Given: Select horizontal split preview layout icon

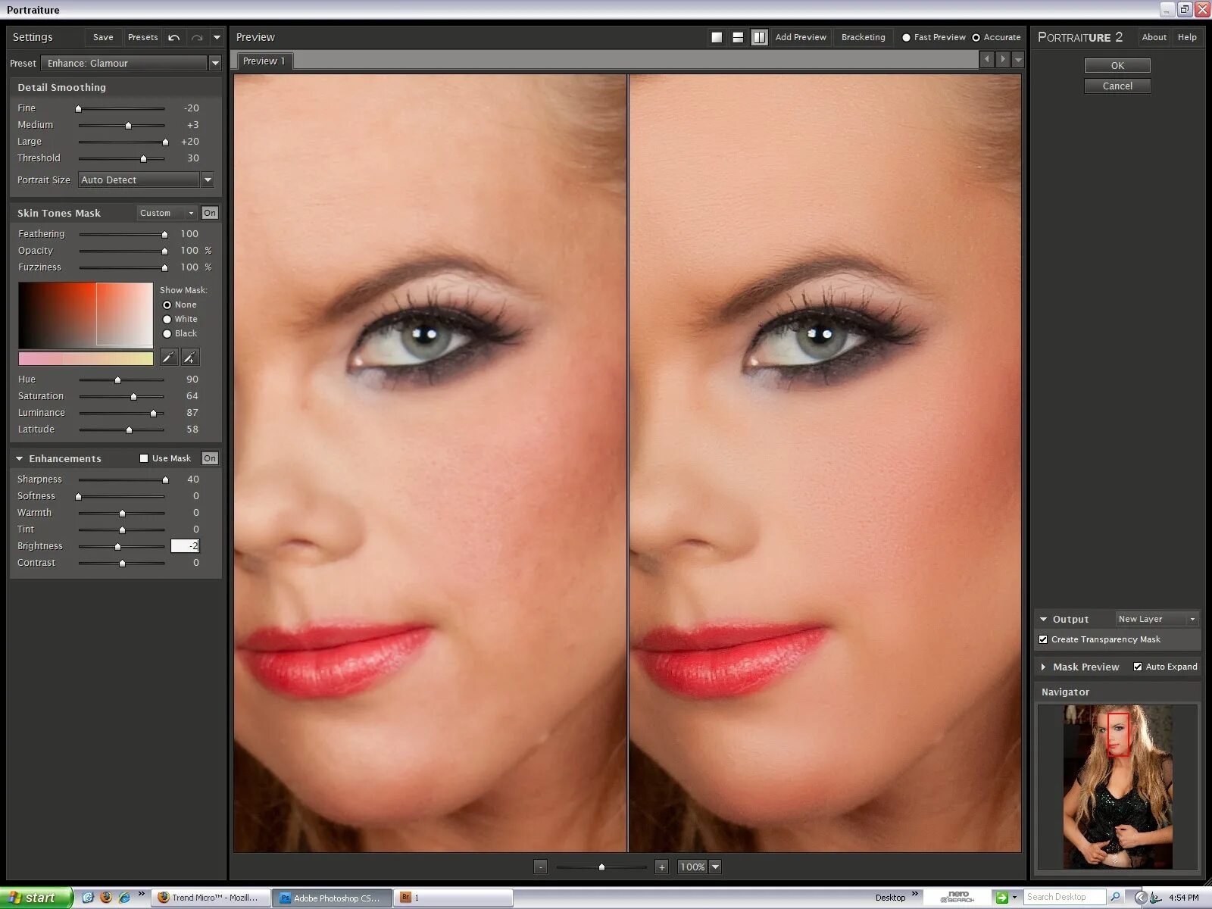Looking at the screenshot, I should tap(738, 37).
